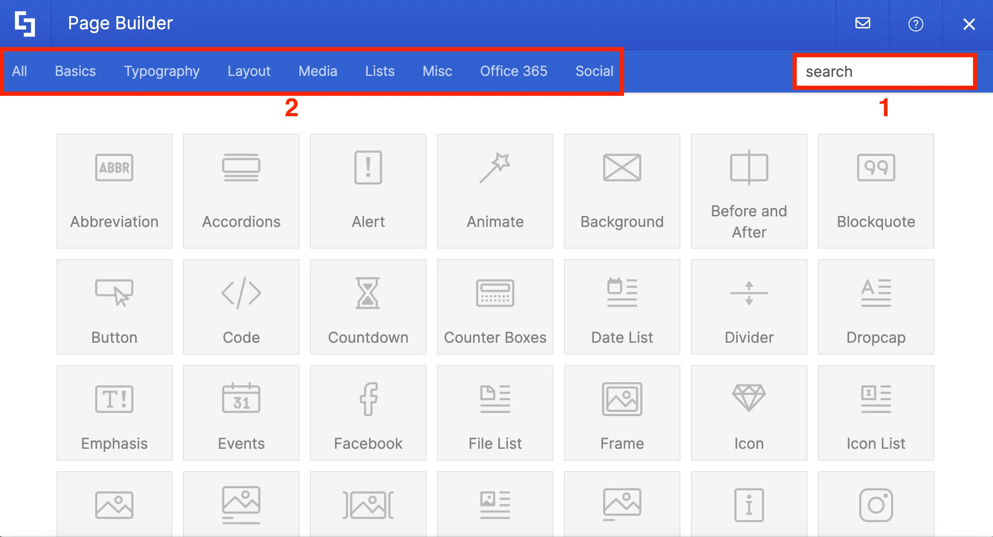
Task: Choose the Accordions shortcode tile
Action: coord(241,191)
